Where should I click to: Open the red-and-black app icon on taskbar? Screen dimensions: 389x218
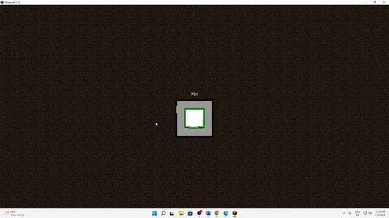click(x=199, y=213)
